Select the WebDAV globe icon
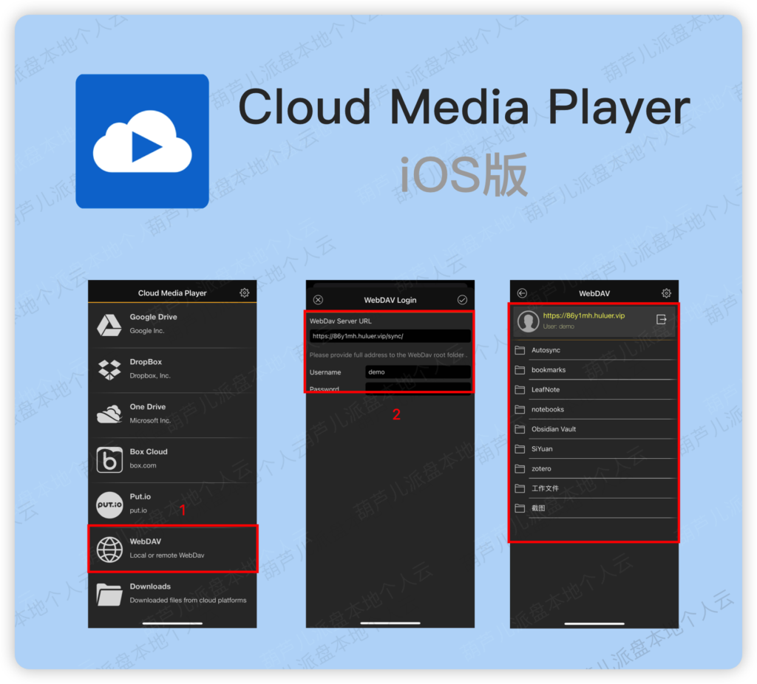Screen dimensions: 757x684 [x=110, y=549]
